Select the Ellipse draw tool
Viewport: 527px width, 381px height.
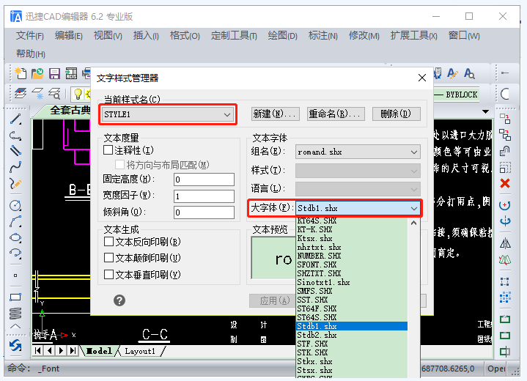click(15, 237)
